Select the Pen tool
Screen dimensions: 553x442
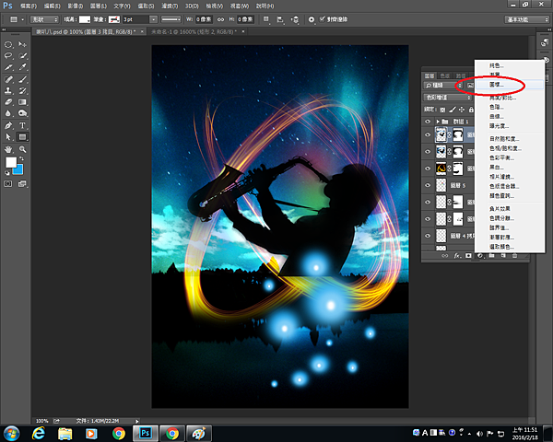click(x=8, y=125)
